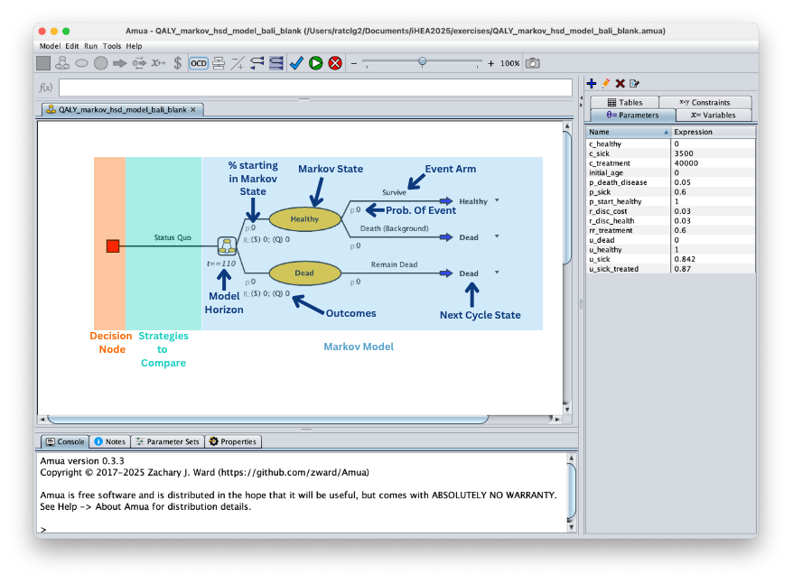Click the red X Delete parameter icon

tap(620, 83)
